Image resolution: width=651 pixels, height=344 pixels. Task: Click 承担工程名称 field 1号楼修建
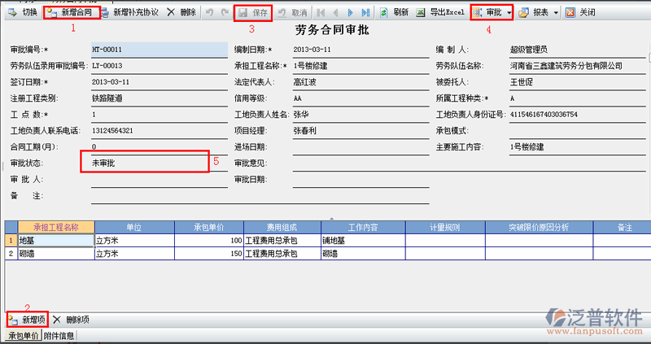(360, 66)
